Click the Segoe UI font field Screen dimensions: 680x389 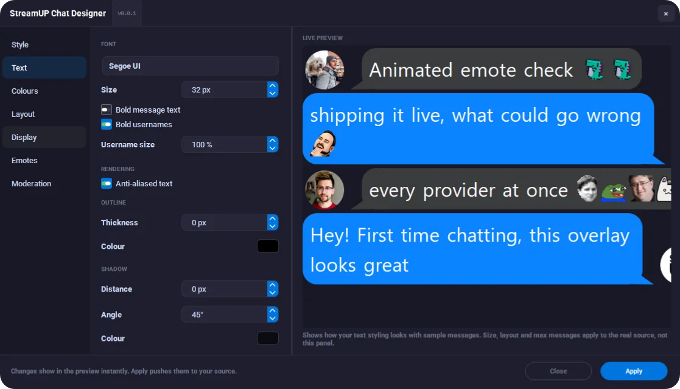190,66
